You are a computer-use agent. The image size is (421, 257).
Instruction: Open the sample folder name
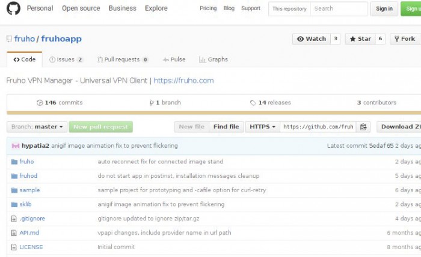coord(29,190)
